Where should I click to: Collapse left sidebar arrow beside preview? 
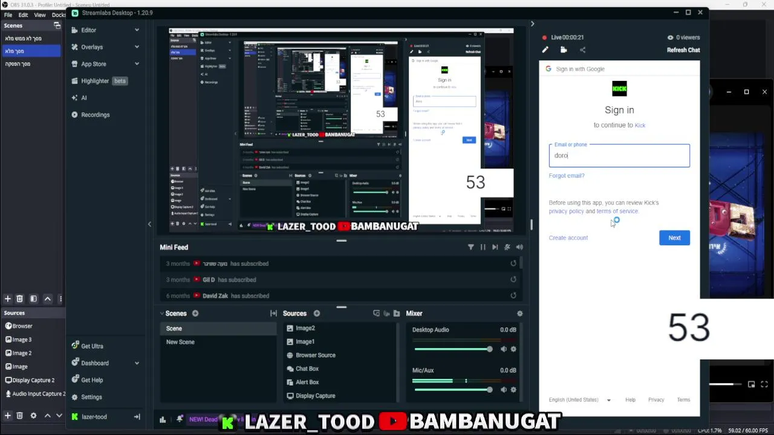(149, 224)
